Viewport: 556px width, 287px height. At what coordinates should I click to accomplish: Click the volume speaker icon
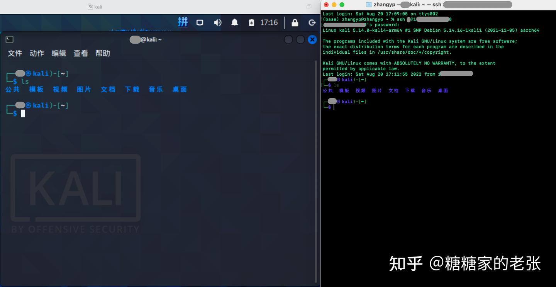click(x=218, y=23)
